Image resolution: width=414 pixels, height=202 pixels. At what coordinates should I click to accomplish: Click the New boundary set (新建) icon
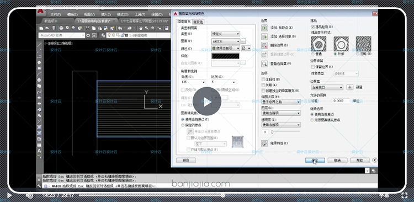click(x=350, y=87)
